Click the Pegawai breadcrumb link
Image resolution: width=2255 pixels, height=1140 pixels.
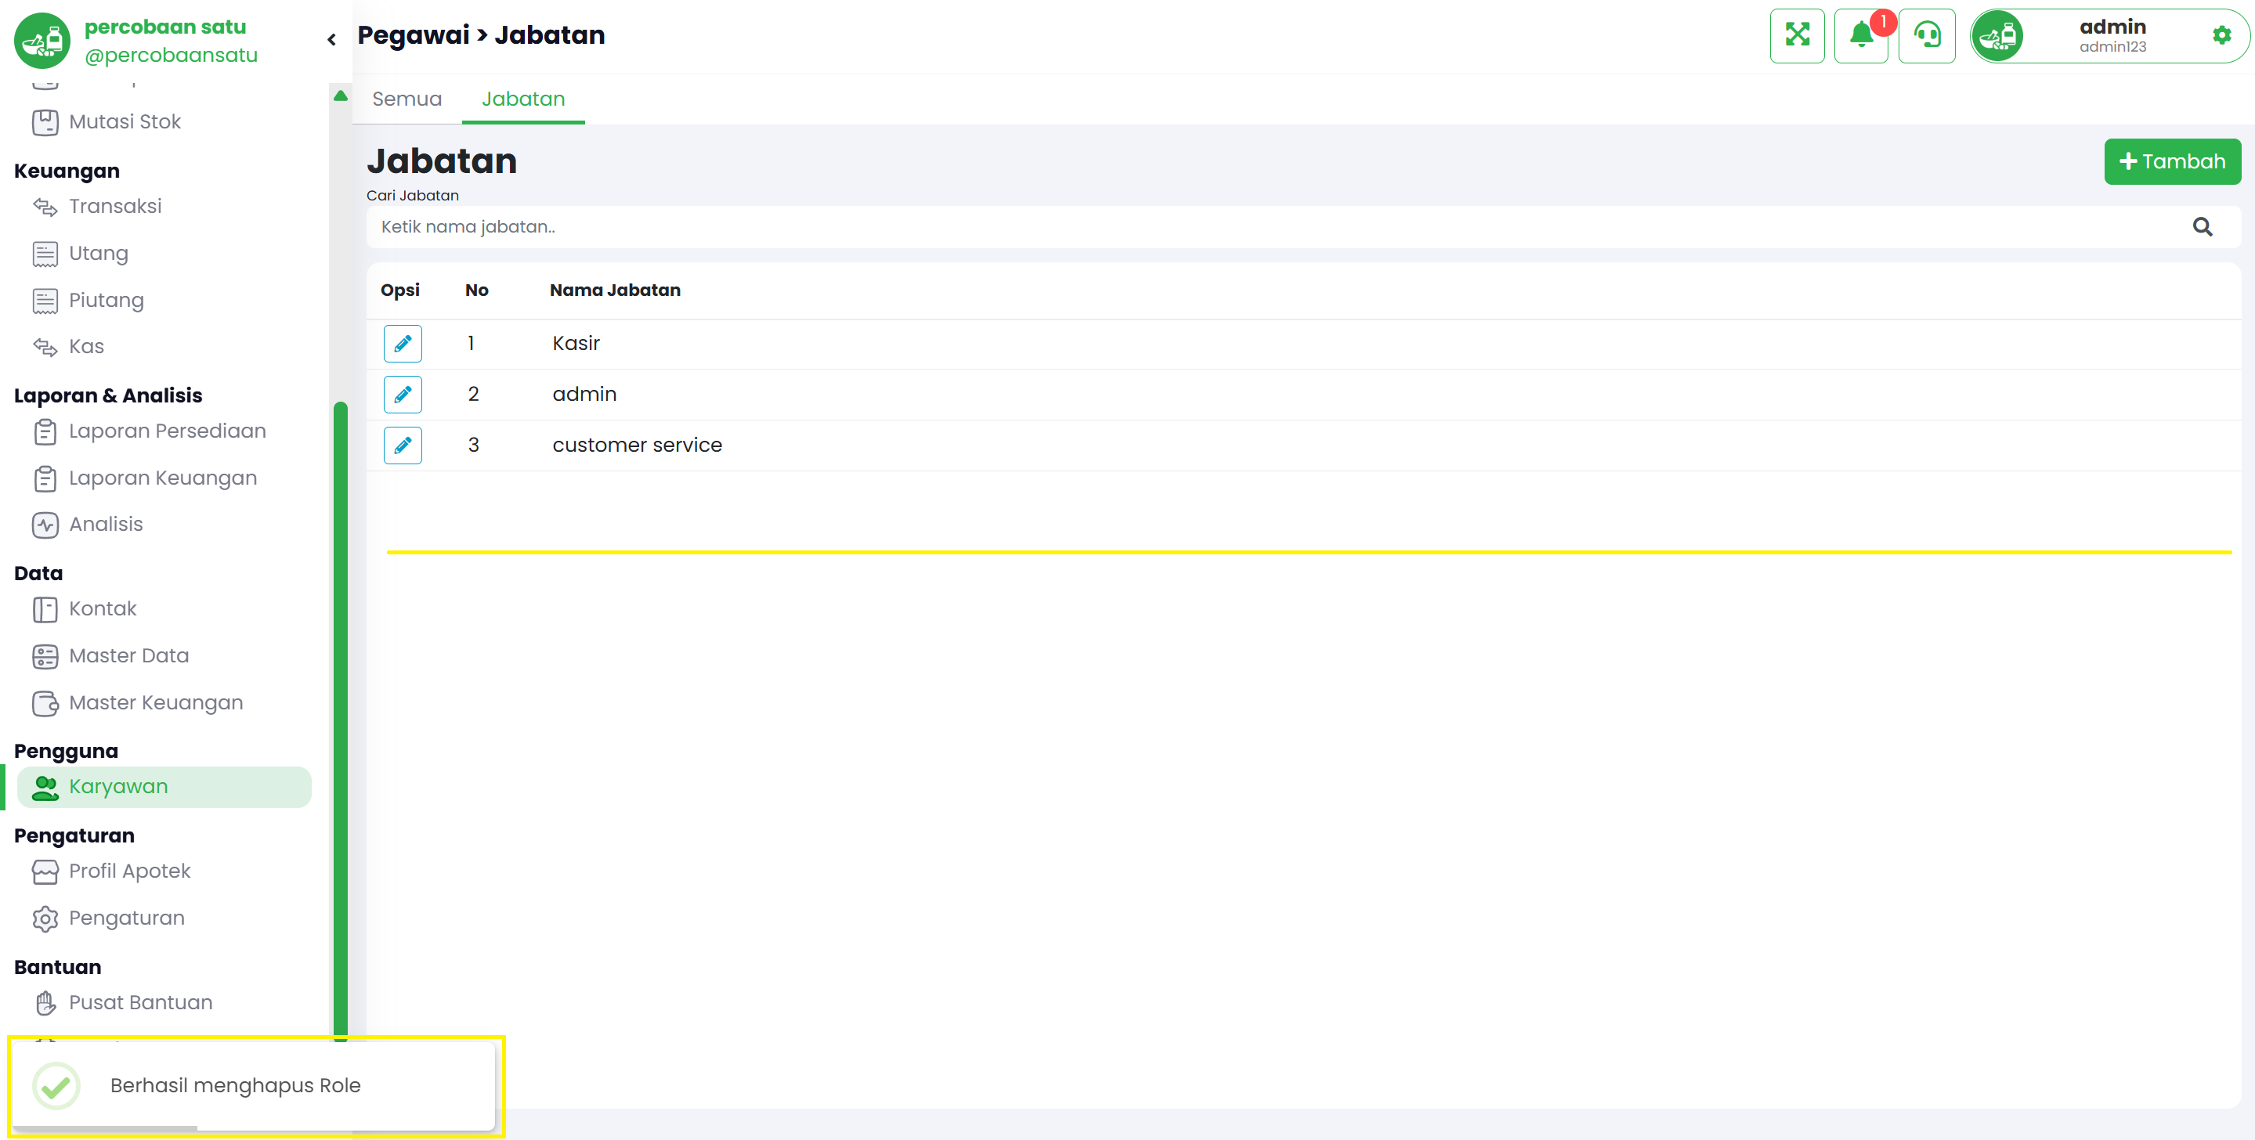coord(414,36)
